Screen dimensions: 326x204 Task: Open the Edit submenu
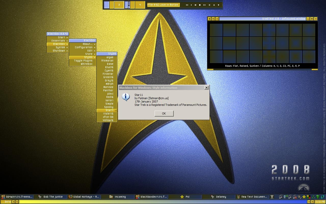[83, 51]
